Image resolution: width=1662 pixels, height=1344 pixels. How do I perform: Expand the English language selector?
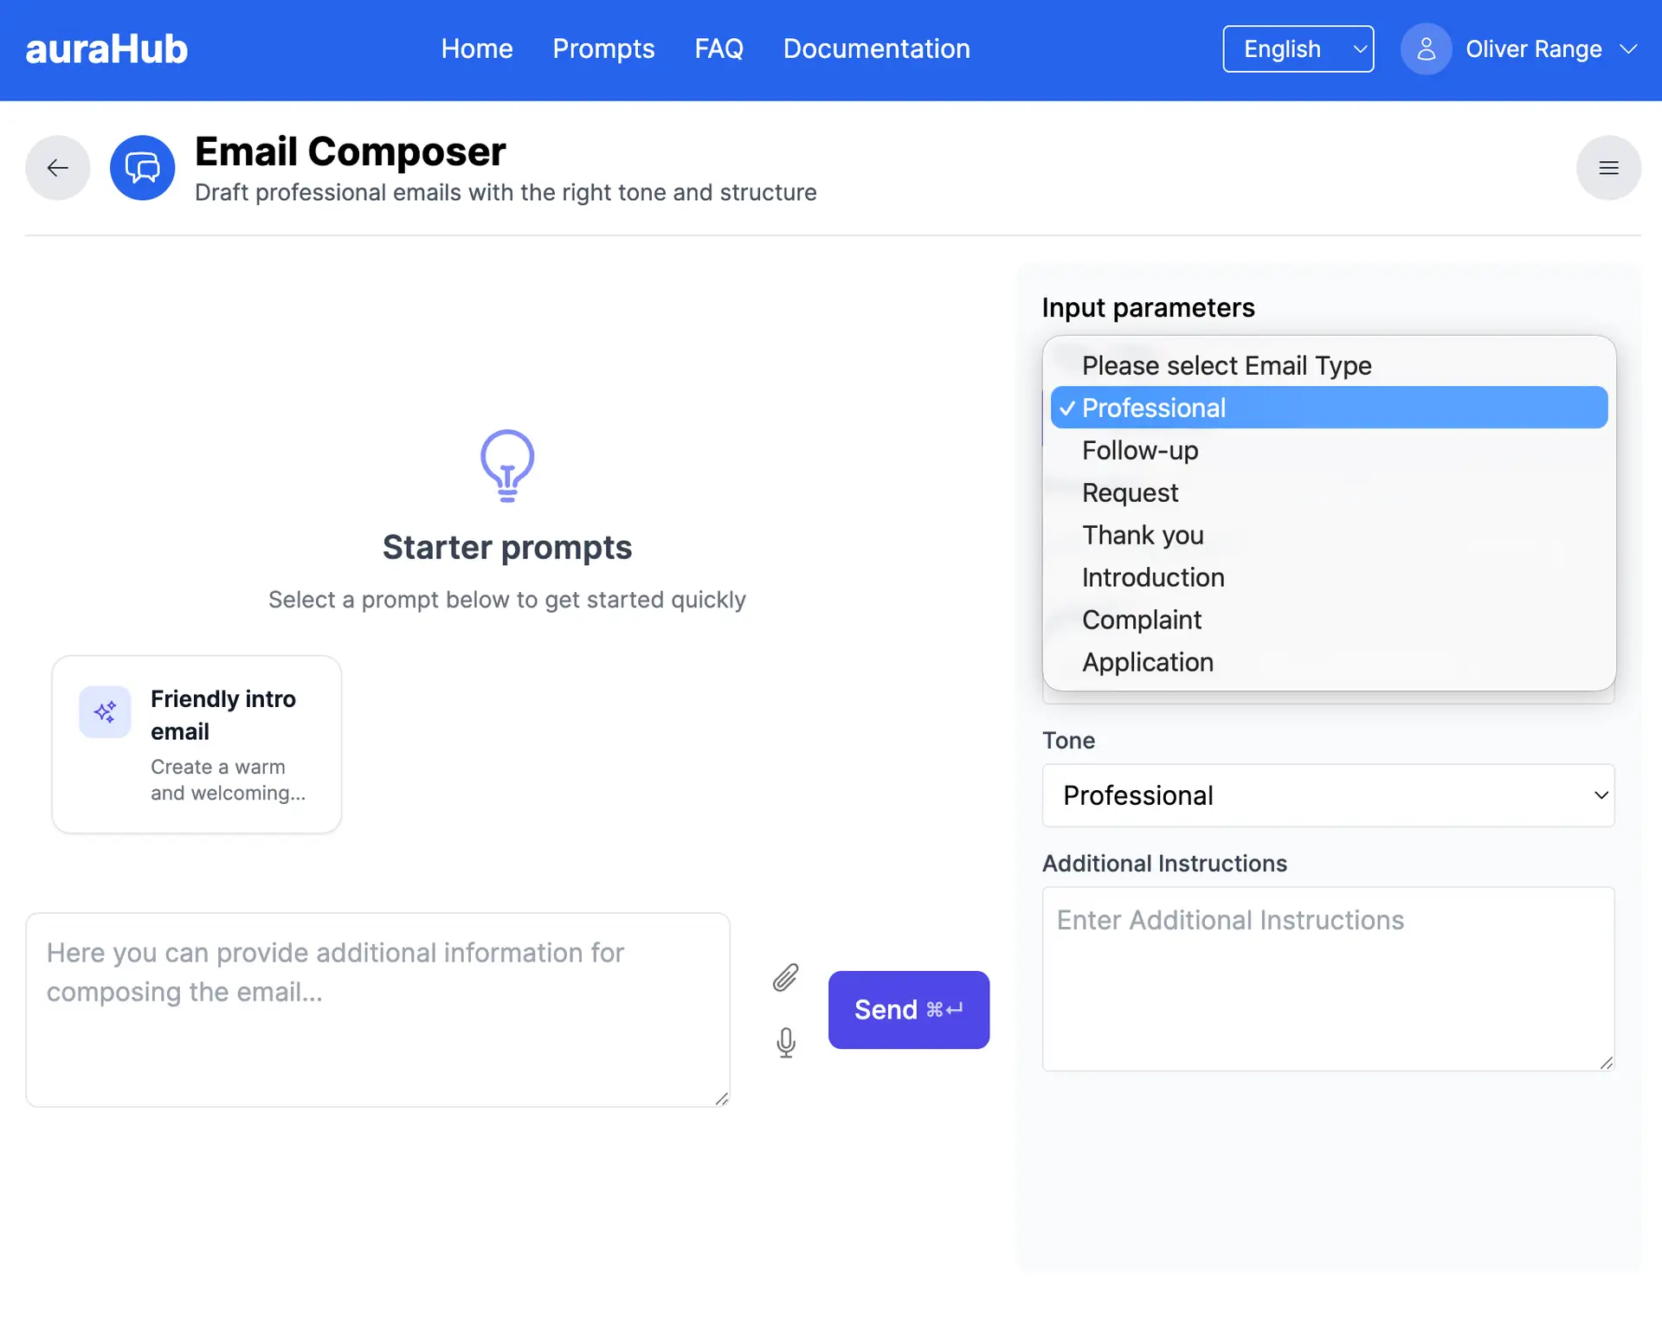(1298, 48)
